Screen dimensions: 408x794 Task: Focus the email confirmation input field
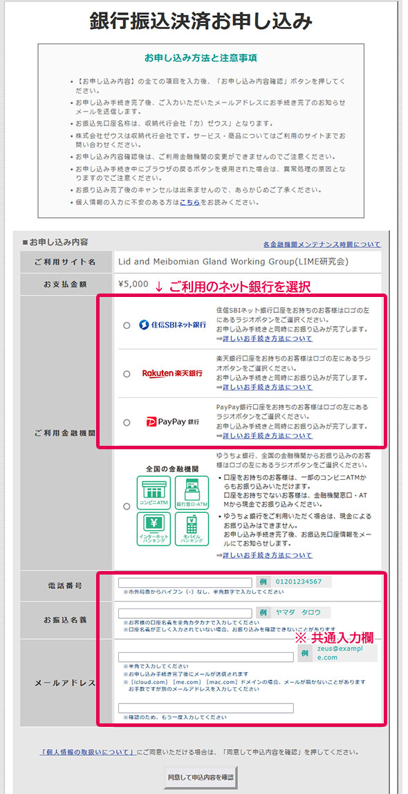pos(206,708)
